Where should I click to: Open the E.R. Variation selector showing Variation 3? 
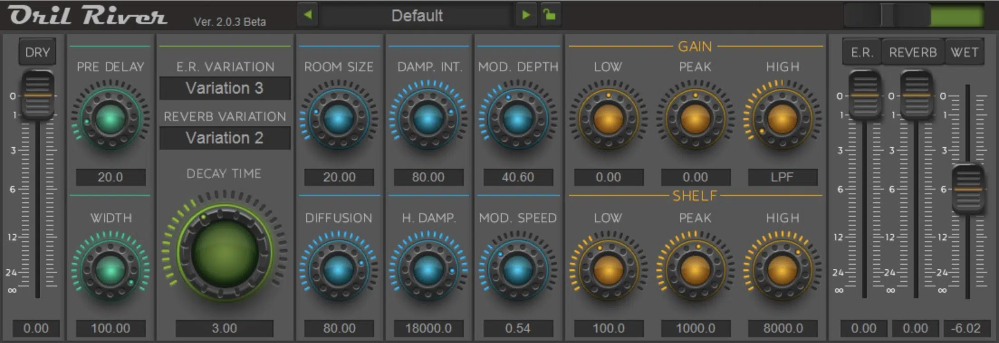(x=225, y=88)
